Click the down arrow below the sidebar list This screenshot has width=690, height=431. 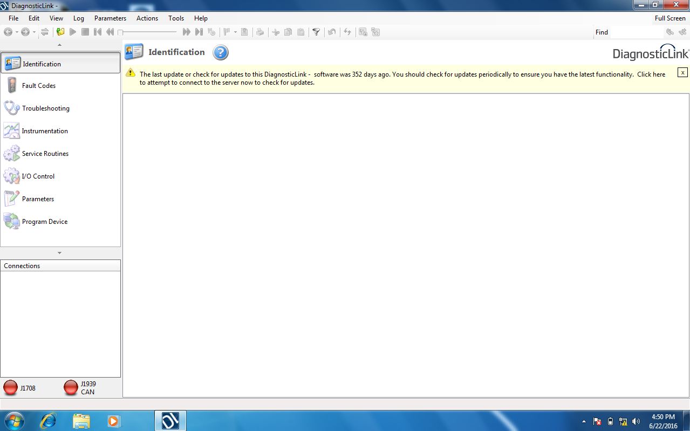[x=59, y=253]
